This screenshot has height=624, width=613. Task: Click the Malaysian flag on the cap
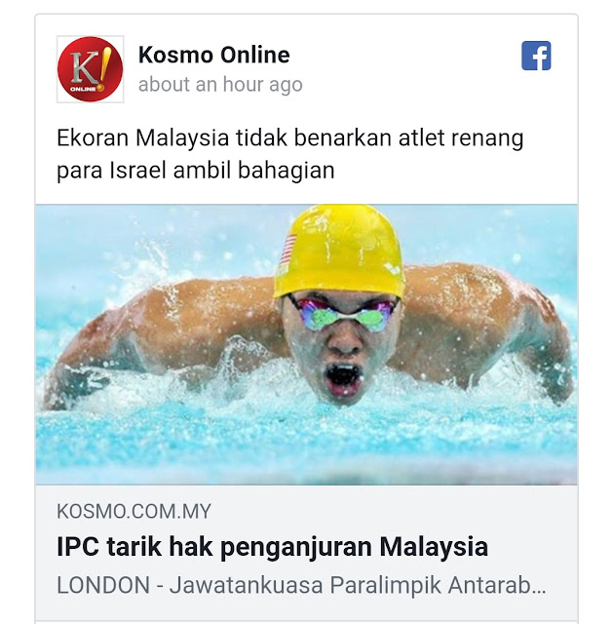point(288,250)
